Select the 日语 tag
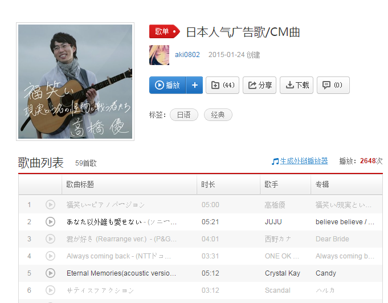Image resolution: width=388 pixels, height=303 pixels. [x=184, y=115]
